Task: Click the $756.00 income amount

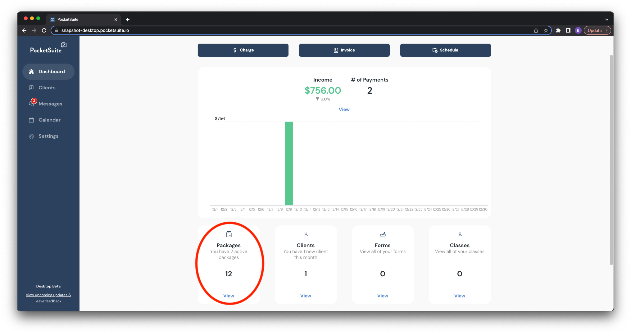Action: tap(323, 91)
